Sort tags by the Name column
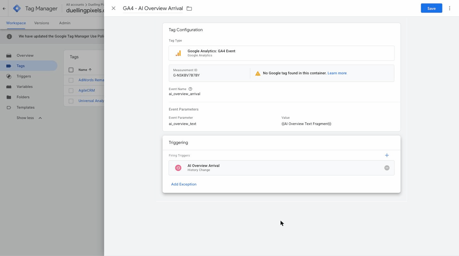The height and width of the screenshot is (256, 459). tap(85, 70)
